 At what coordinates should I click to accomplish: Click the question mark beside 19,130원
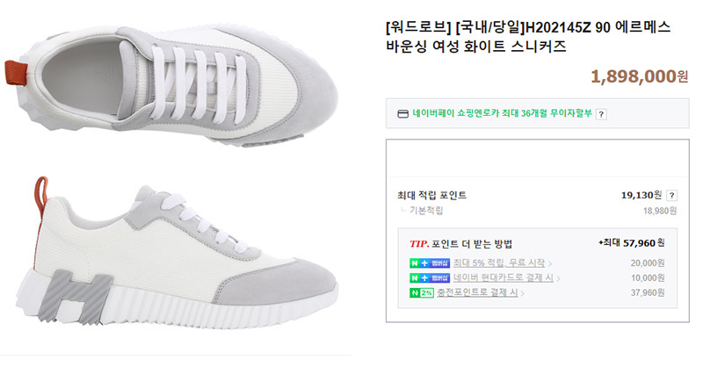coord(671,196)
